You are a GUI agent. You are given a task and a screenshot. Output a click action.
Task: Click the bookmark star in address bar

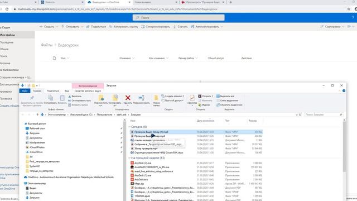point(349,9)
